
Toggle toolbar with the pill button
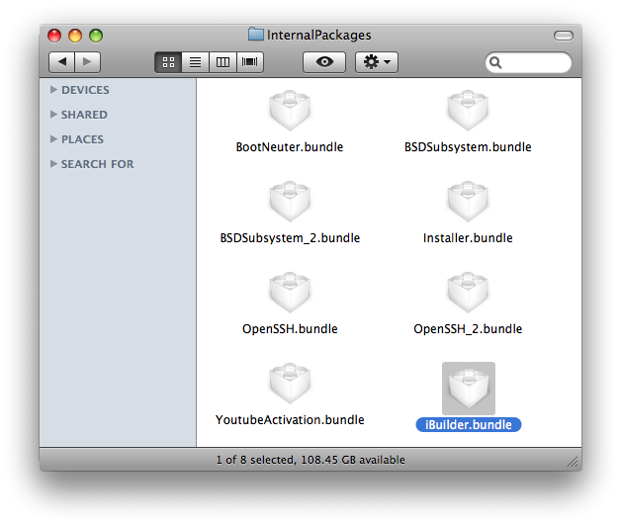(564, 36)
